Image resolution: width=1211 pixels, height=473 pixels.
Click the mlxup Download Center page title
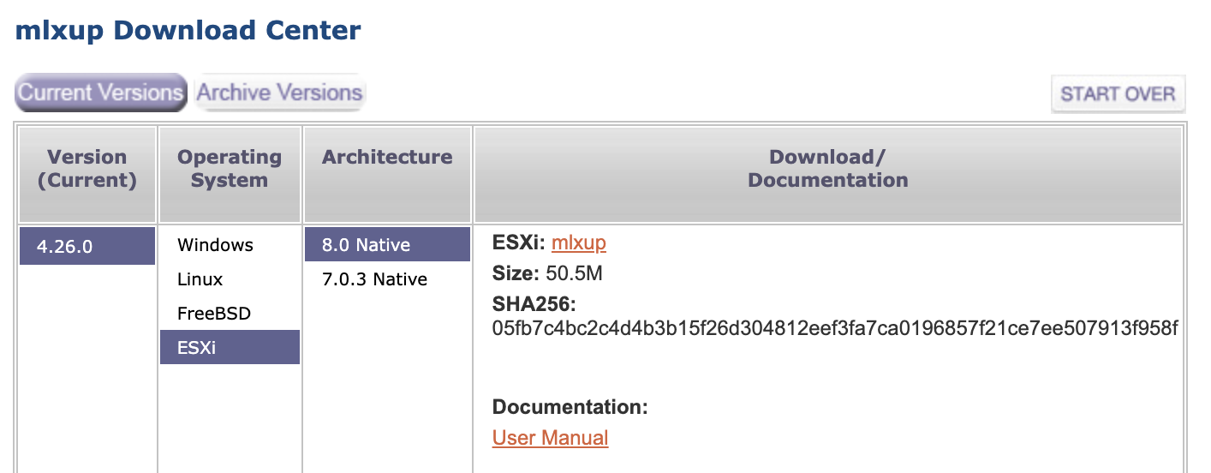pos(188,31)
